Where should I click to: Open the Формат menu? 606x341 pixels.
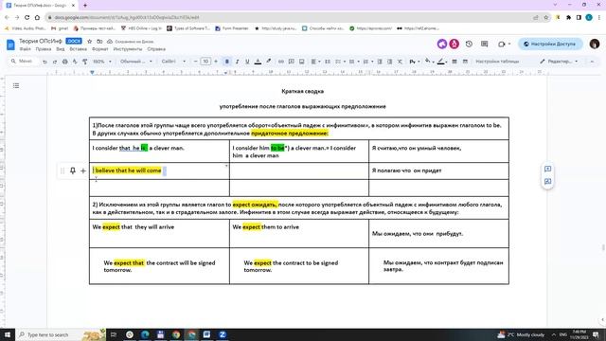[x=100, y=49]
